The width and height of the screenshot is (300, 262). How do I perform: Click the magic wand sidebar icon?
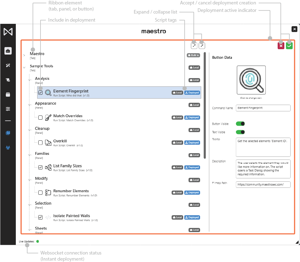click(8, 65)
